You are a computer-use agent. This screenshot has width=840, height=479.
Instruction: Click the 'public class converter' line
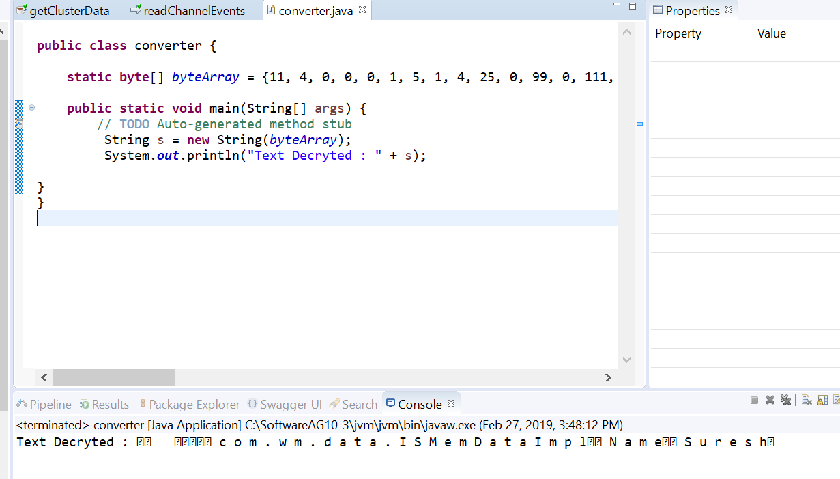[x=128, y=46]
